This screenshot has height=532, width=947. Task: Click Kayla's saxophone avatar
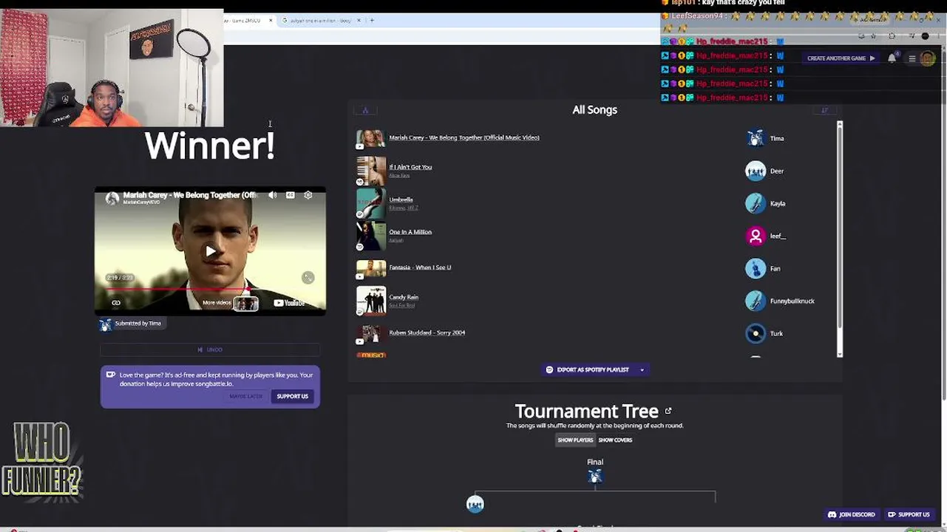point(756,203)
